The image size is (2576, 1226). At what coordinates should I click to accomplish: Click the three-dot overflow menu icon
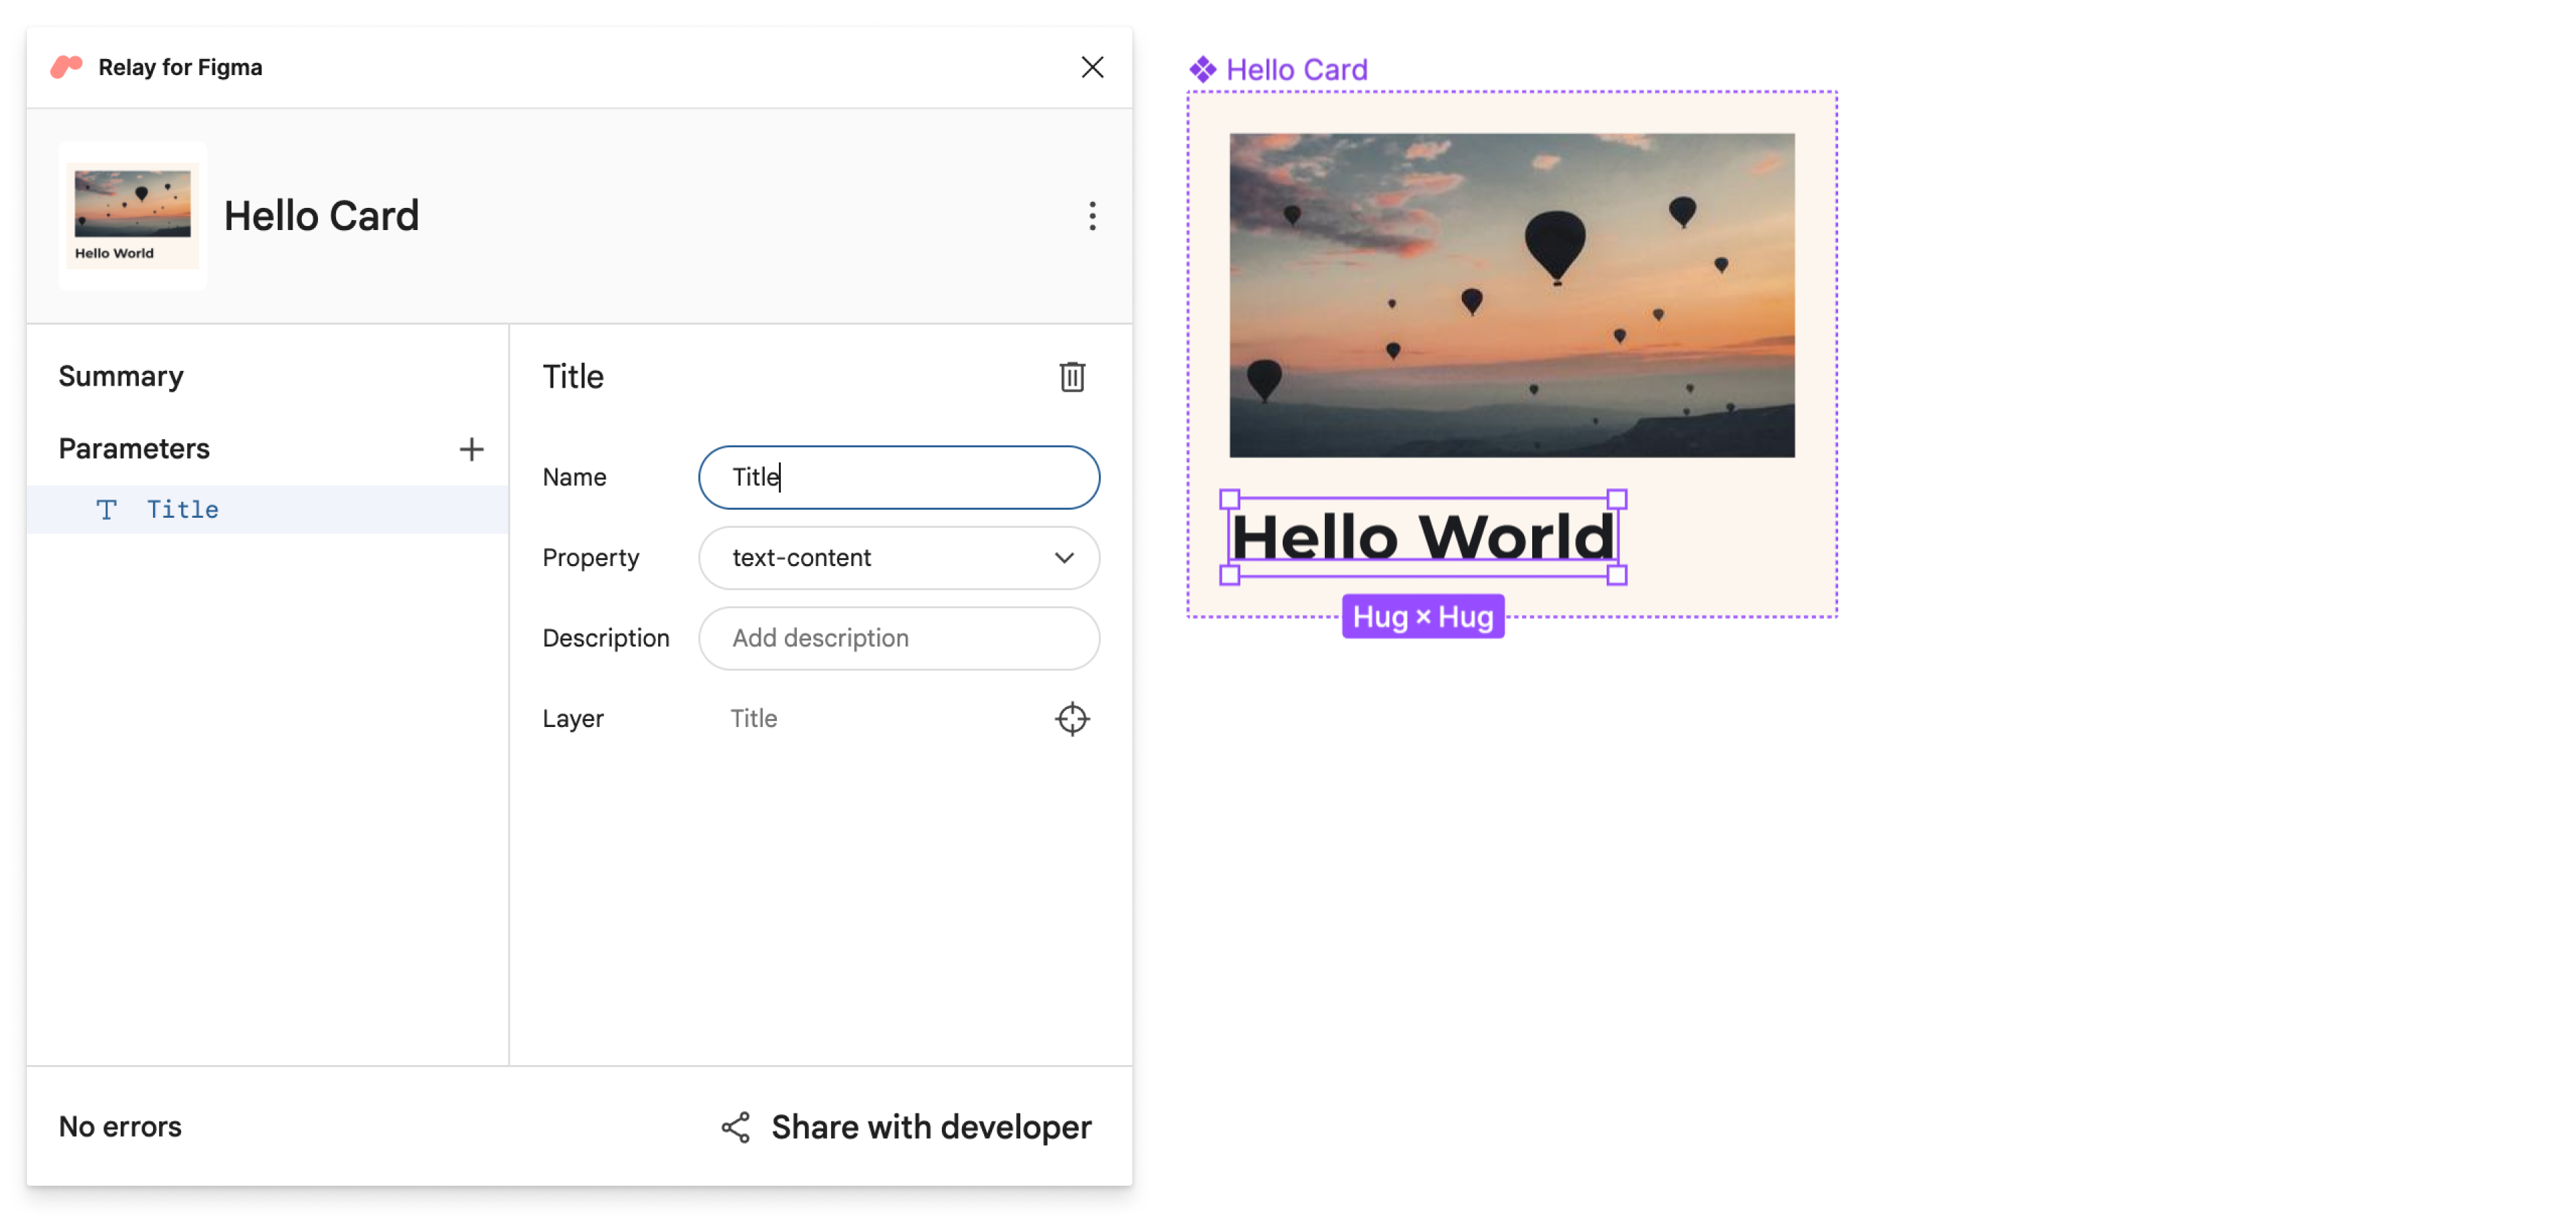click(1089, 215)
